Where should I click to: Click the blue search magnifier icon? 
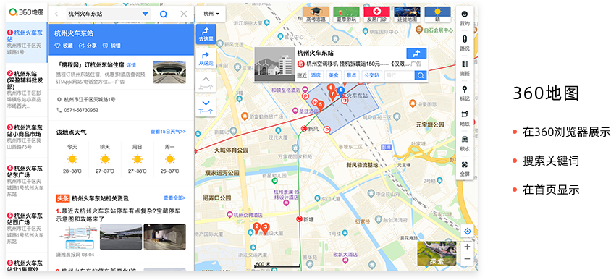click(164, 14)
